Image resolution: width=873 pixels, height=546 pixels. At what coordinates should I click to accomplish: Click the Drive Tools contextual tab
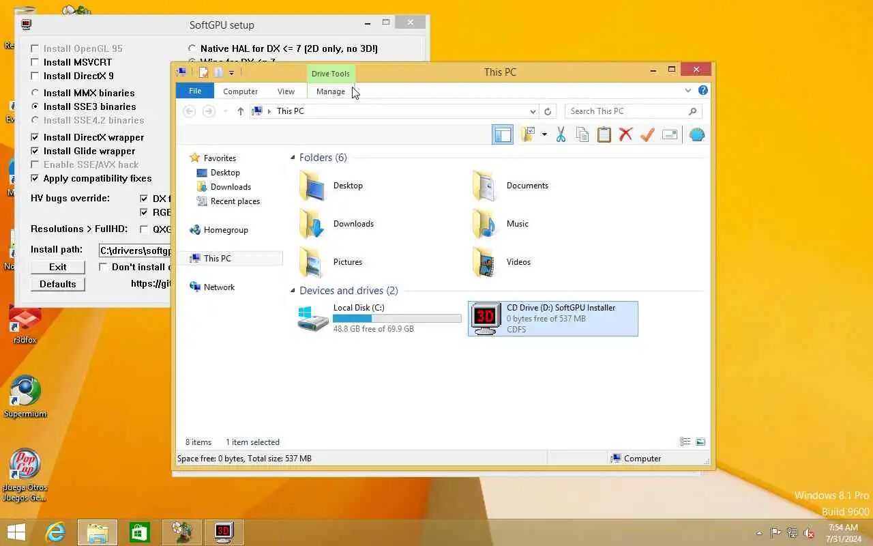click(331, 74)
